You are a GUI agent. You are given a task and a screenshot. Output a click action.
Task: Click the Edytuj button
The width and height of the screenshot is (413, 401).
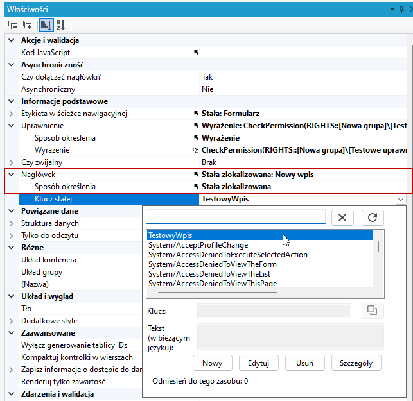[x=259, y=363]
